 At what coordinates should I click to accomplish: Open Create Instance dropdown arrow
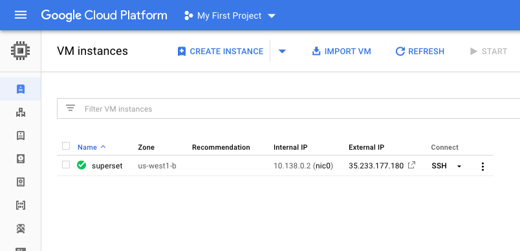tap(282, 51)
